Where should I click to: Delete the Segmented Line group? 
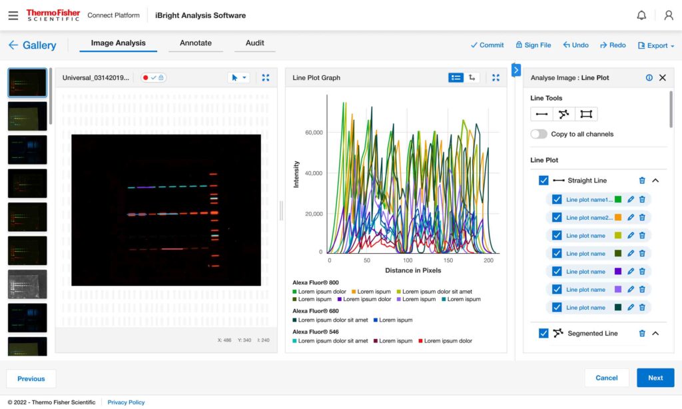[642, 333]
